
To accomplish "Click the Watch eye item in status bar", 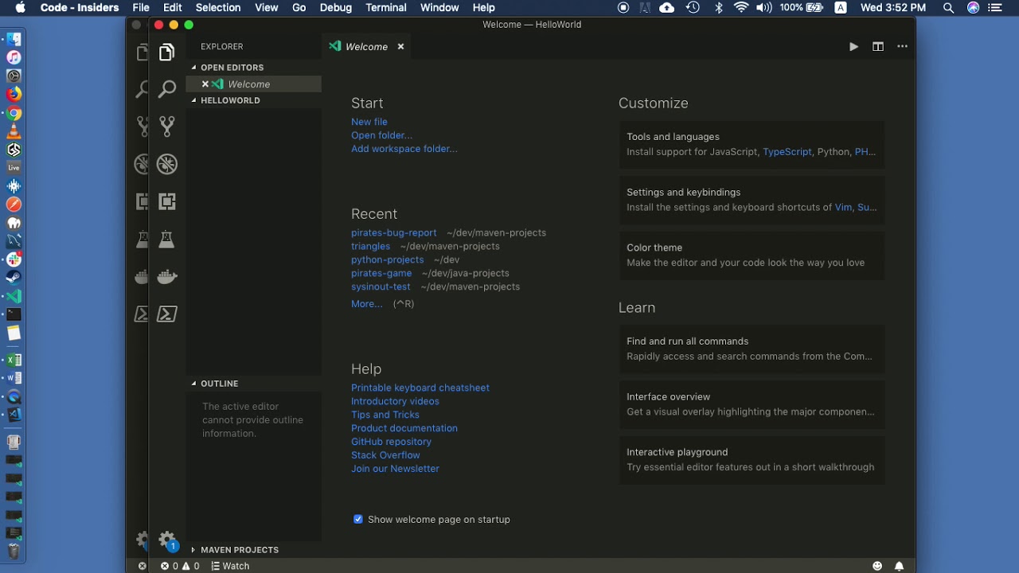I will pos(231,566).
